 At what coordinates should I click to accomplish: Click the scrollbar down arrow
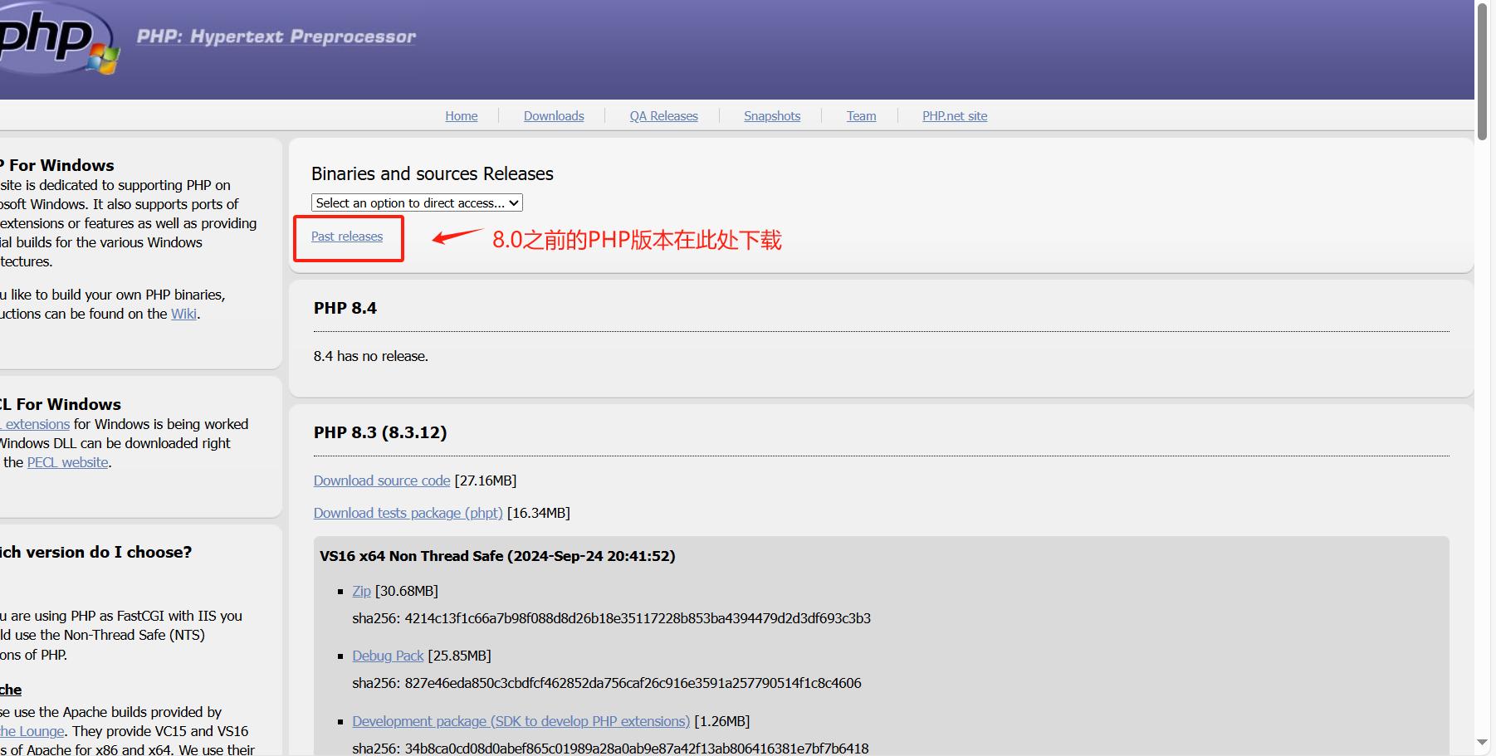tap(1482, 743)
